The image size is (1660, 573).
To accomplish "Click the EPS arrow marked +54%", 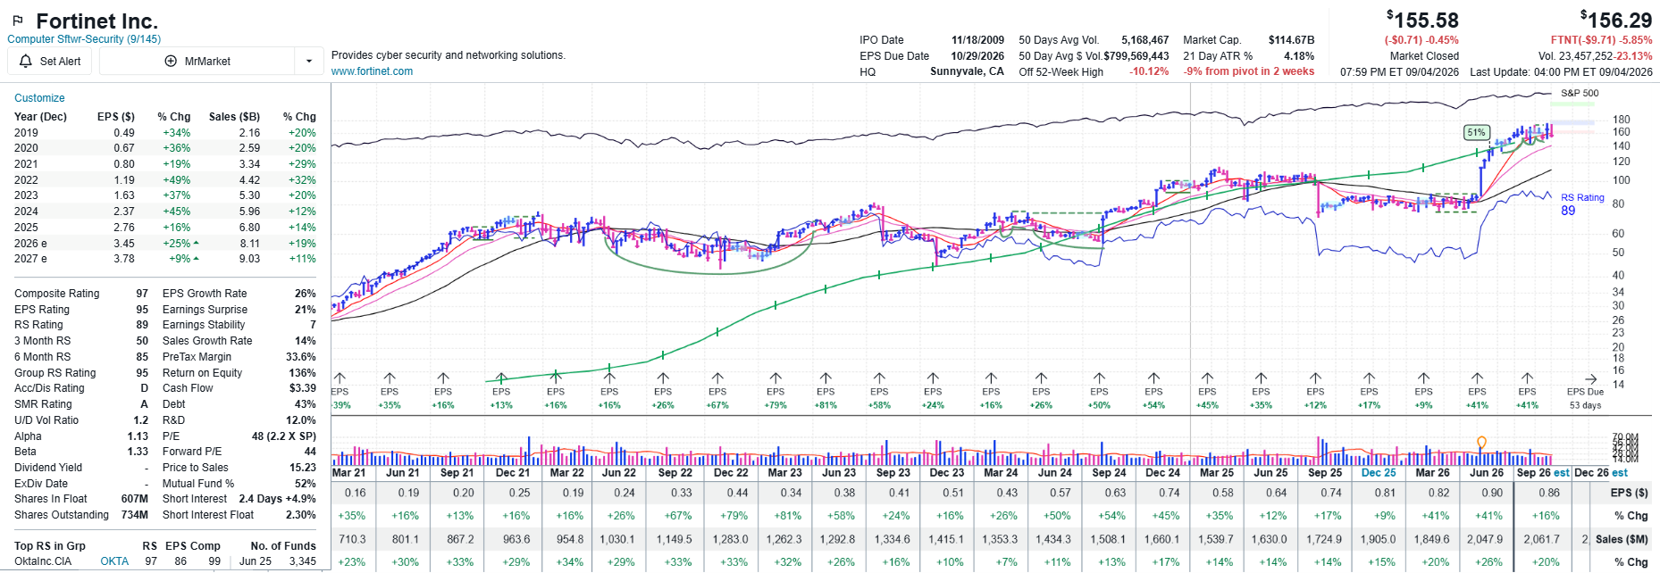I will (1153, 378).
